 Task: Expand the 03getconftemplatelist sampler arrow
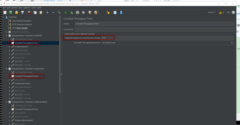[10, 120]
